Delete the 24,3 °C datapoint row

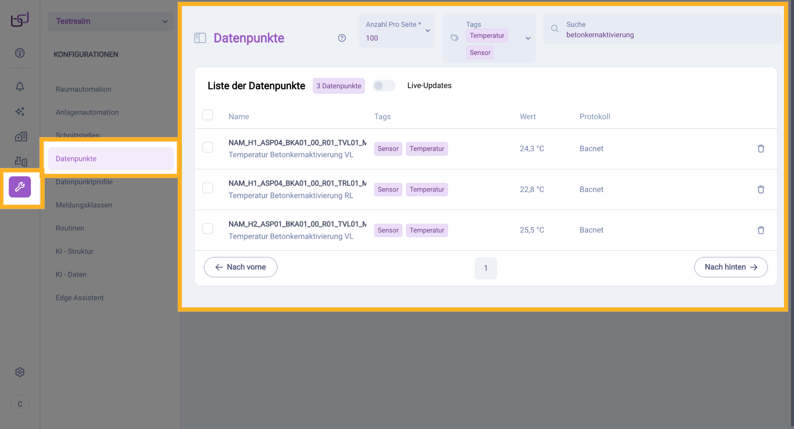pyautogui.click(x=761, y=149)
